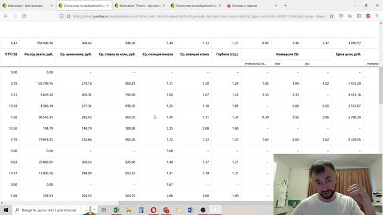Sort by the CTR (%) column header
The height and width of the screenshot is (215, 383).
click(x=11, y=54)
